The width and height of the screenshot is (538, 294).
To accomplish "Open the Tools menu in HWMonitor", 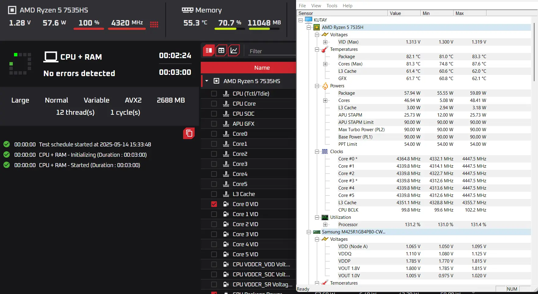I will tap(332, 5).
